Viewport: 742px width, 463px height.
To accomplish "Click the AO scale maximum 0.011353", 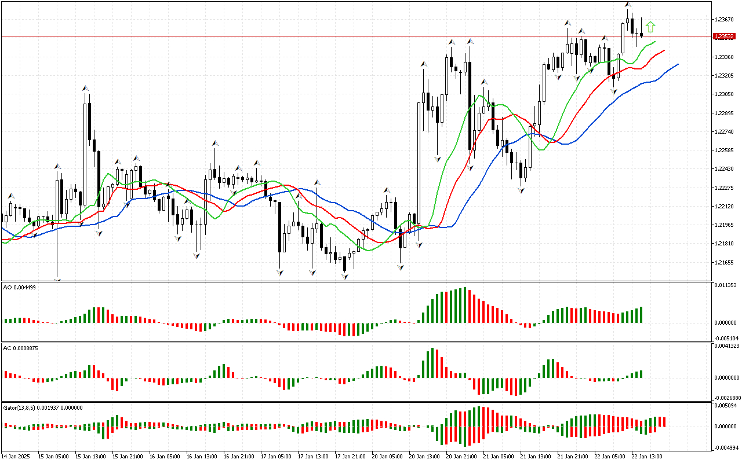I will (725, 285).
